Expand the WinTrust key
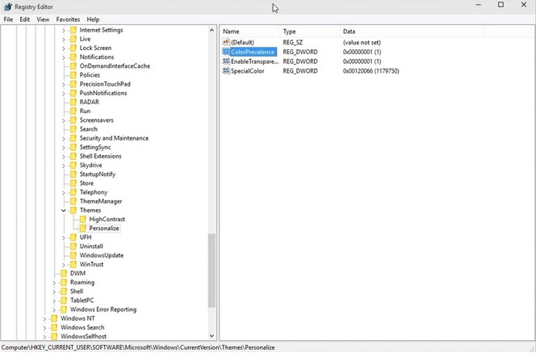Image resolution: width=536 pixels, height=353 pixels. [x=64, y=264]
